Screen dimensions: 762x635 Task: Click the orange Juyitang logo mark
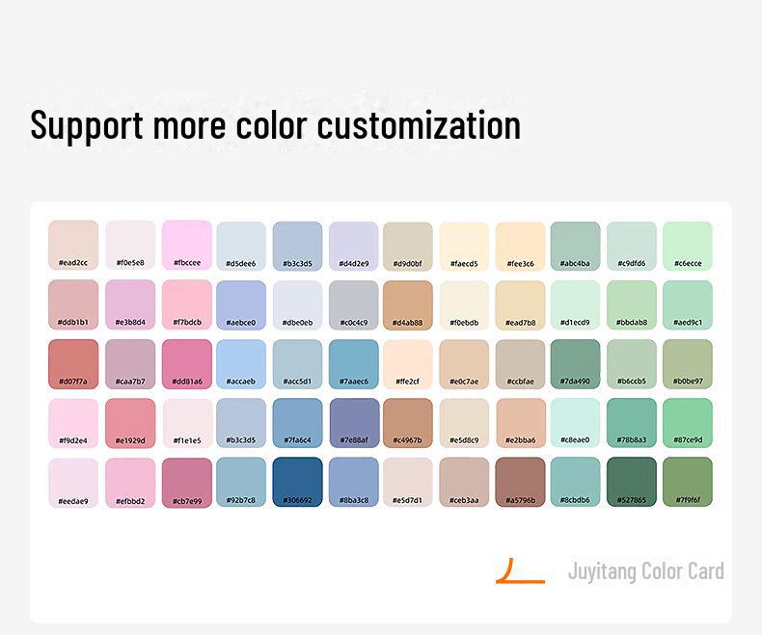tap(520, 570)
